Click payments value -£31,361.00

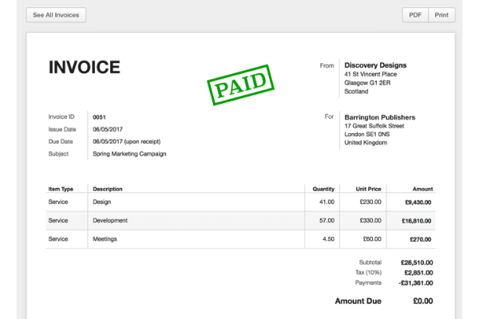point(416,283)
